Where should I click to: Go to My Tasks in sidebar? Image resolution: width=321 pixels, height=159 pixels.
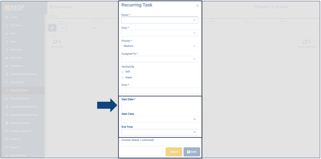click(x=16, y=25)
